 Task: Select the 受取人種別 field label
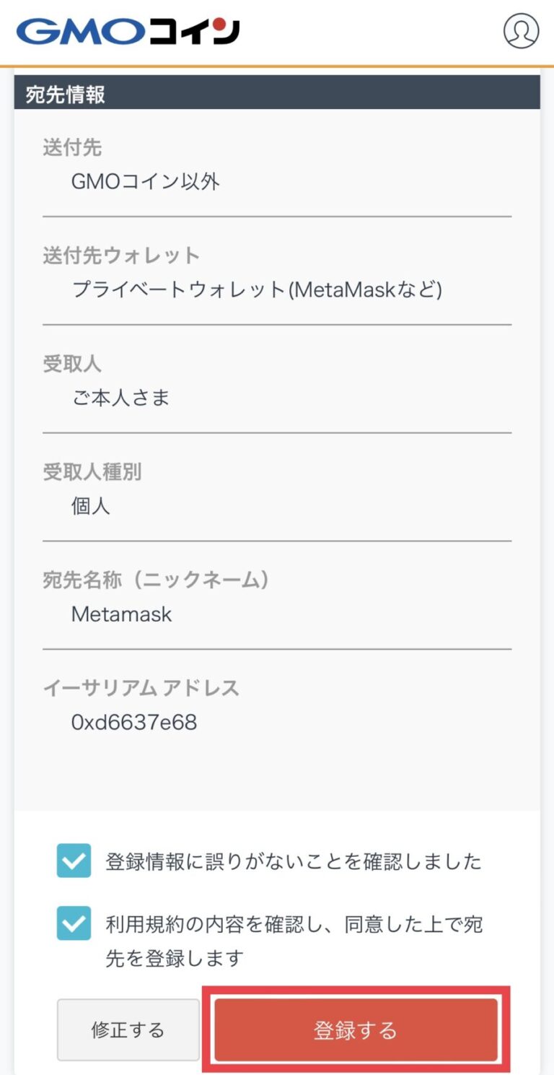tap(95, 471)
